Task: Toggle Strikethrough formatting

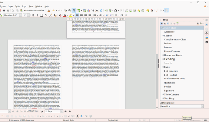Action: [x=46, y=15]
